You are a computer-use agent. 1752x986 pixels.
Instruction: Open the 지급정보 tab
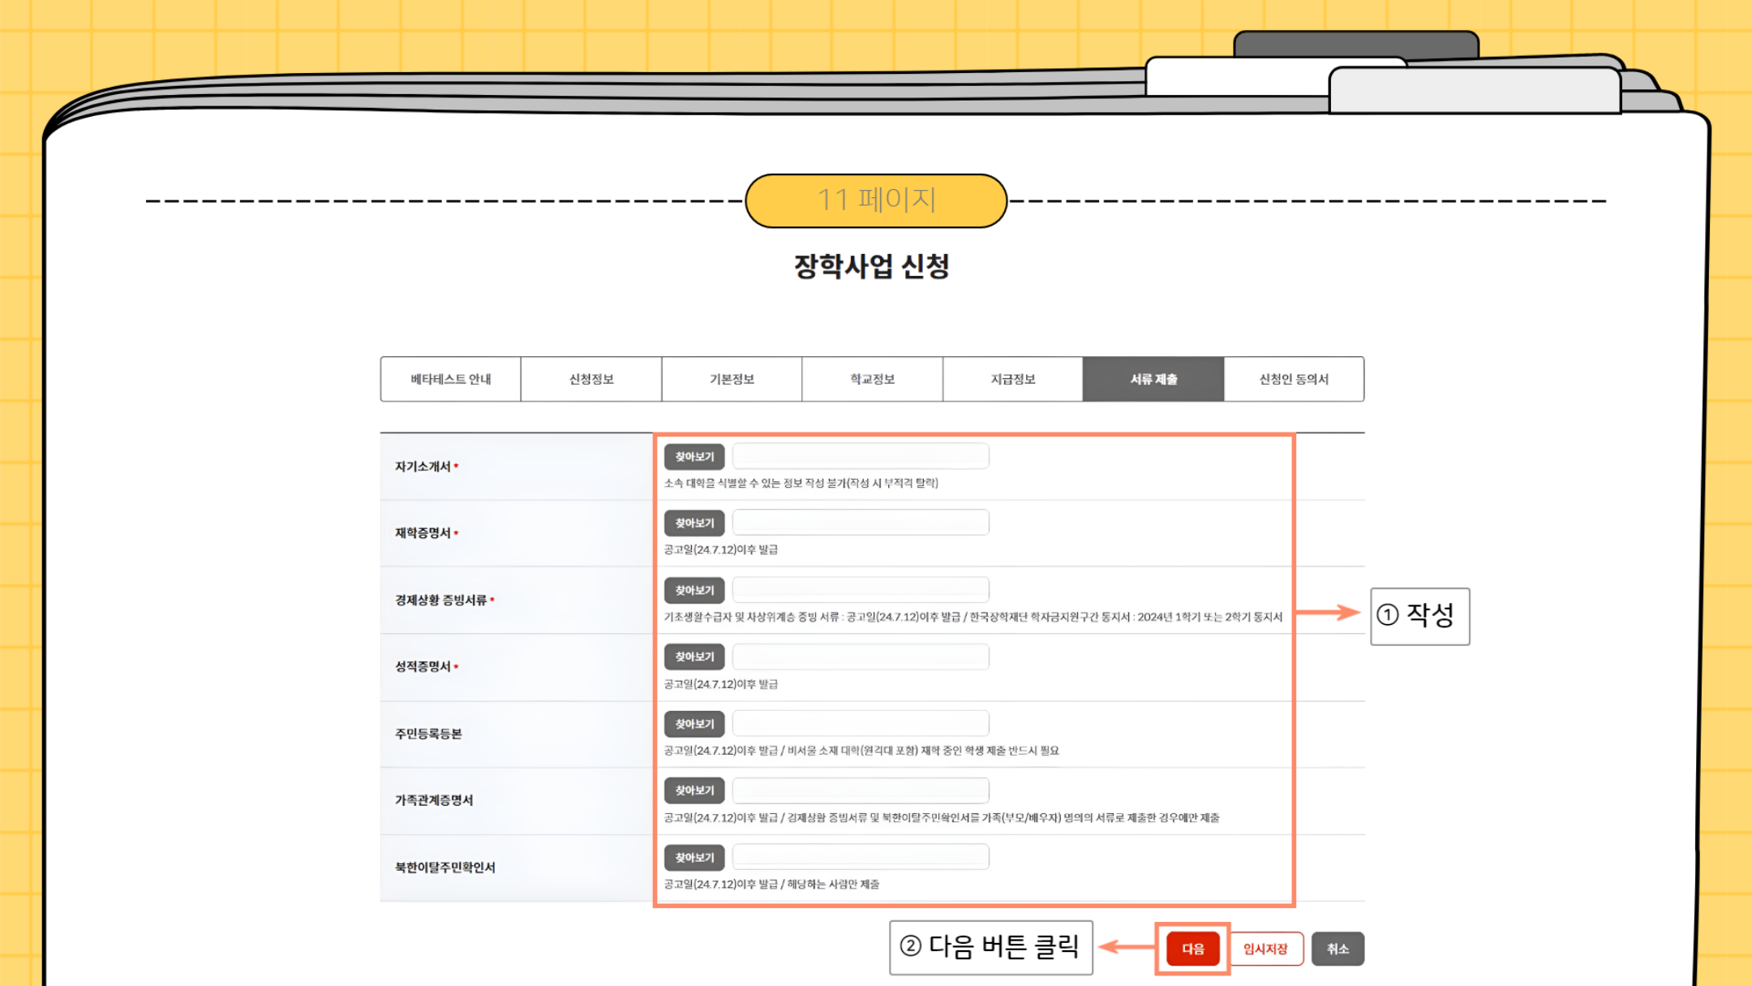click(1012, 379)
